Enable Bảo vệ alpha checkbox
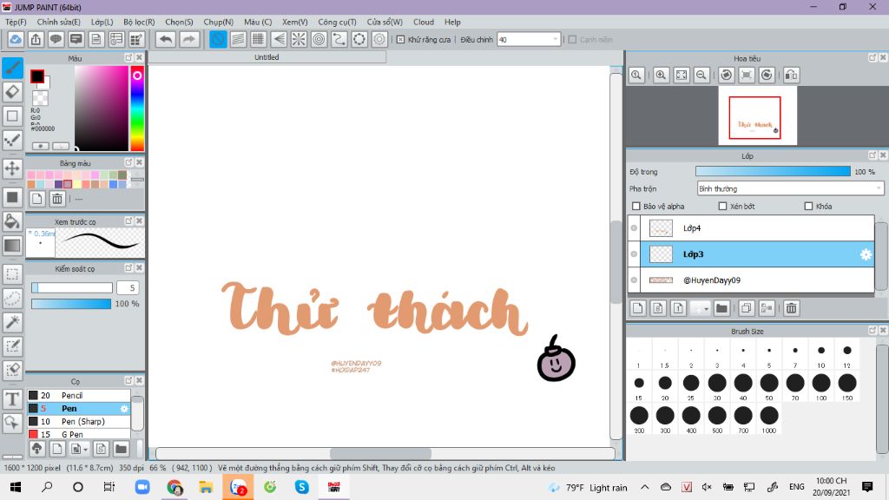Viewport: 889px width, 500px height. coord(636,207)
